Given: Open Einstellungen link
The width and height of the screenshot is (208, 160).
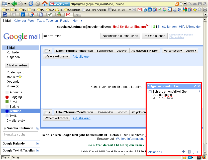Looking at the screenshot, I should click(167, 27).
